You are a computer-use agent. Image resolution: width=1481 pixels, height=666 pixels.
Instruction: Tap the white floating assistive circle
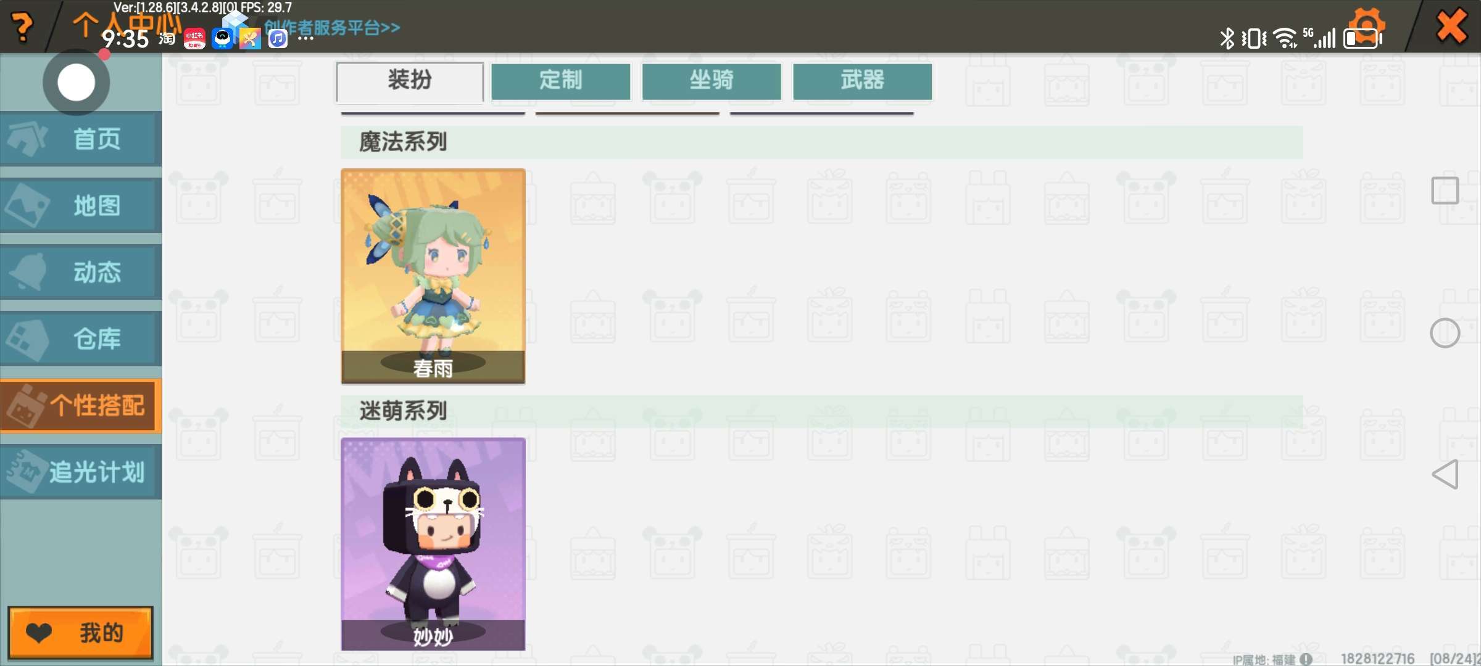77,83
